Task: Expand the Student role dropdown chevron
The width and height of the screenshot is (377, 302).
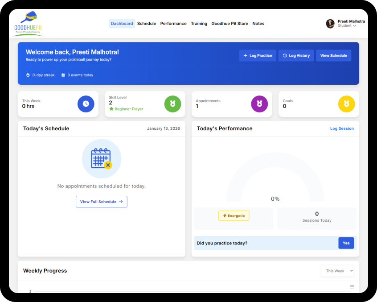Action: pyautogui.click(x=355, y=26)
